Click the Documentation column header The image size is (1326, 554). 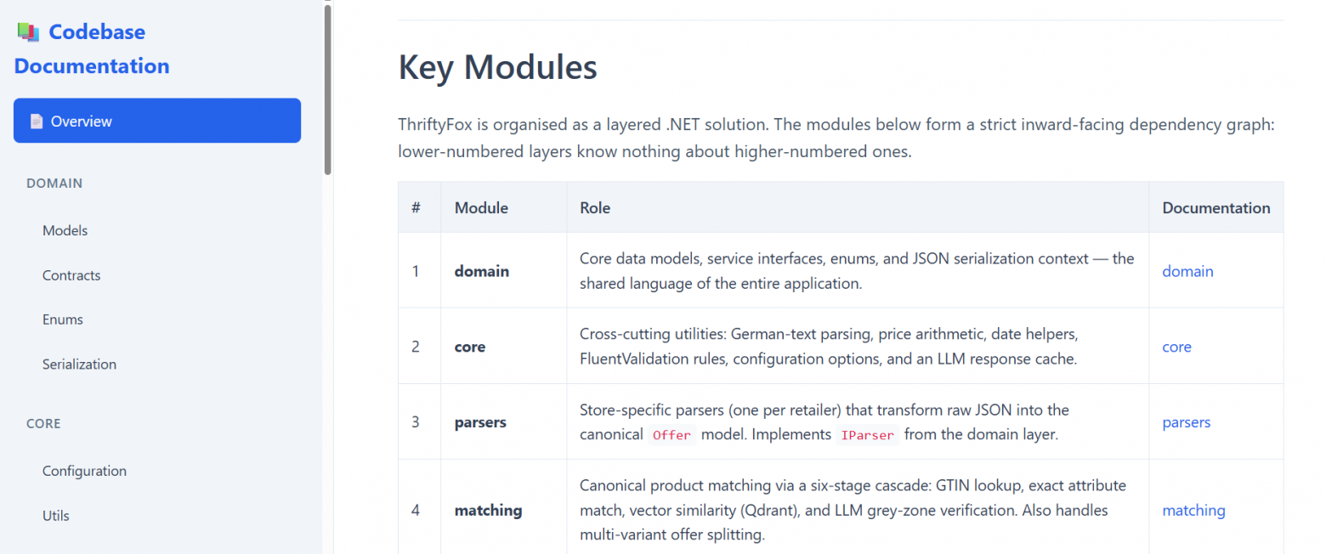(x=1215, y=207)
